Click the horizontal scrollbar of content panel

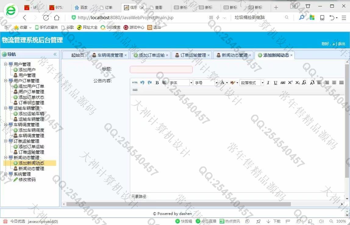pyautogui.click(x=179, y=204)
